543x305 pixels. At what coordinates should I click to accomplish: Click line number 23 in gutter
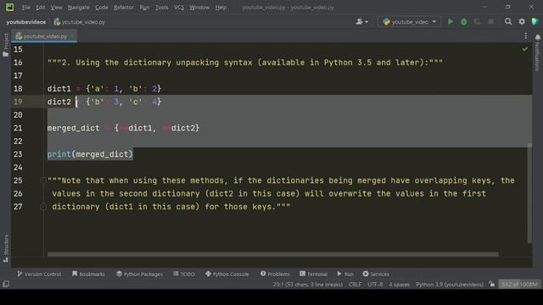18,154
